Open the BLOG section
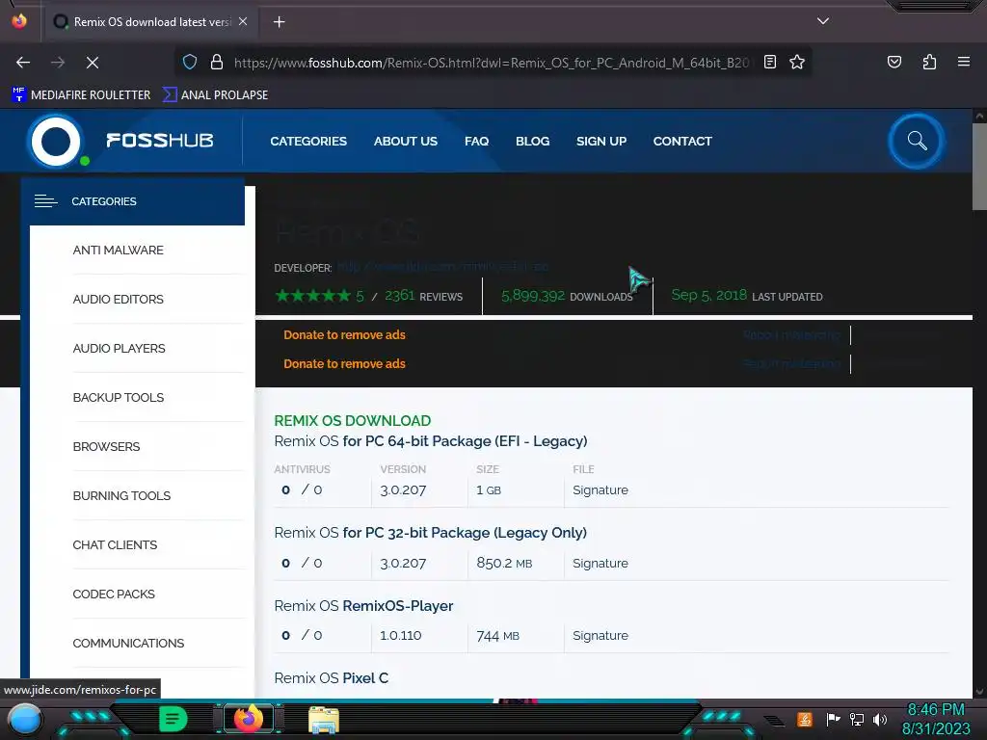Viewport: 987px width, 740px height. tap(532, 141)
